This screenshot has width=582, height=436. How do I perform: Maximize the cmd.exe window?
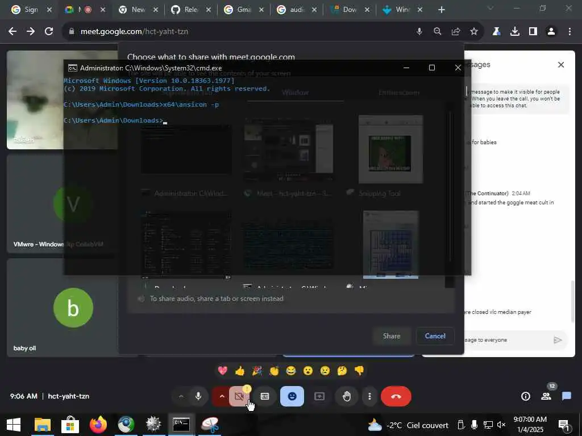[x=432, y=68]
